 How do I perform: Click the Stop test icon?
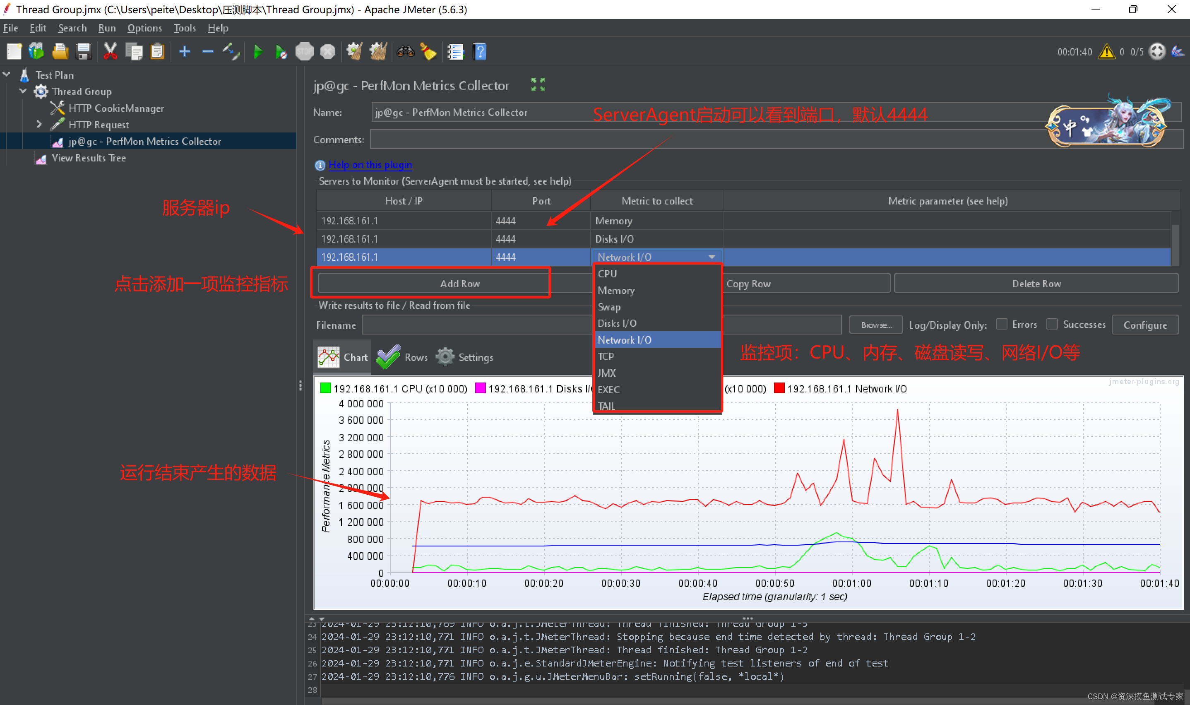point(304,51)
